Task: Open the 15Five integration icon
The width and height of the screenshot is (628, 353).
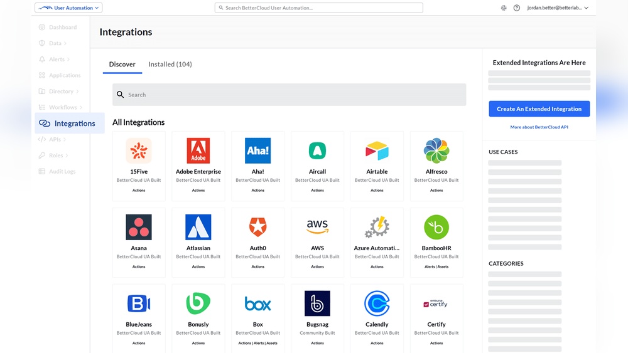Action: pos(139,150)
